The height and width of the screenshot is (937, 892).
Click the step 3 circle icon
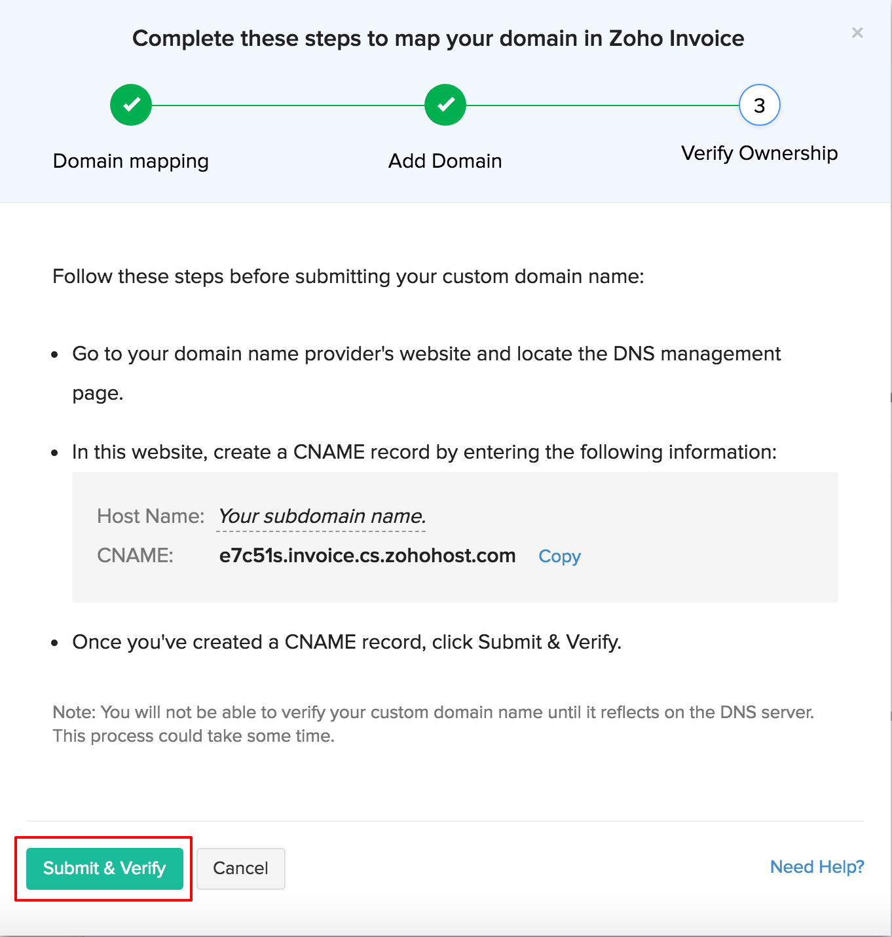click(759, 105)
